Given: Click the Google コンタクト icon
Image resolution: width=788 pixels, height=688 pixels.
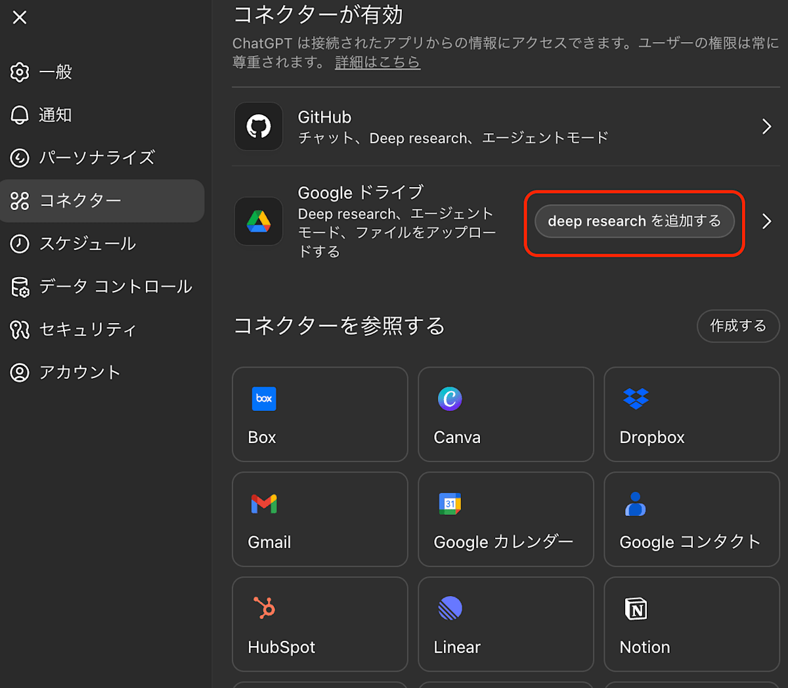Looking at the screenshot, I should tap(636, 504).
